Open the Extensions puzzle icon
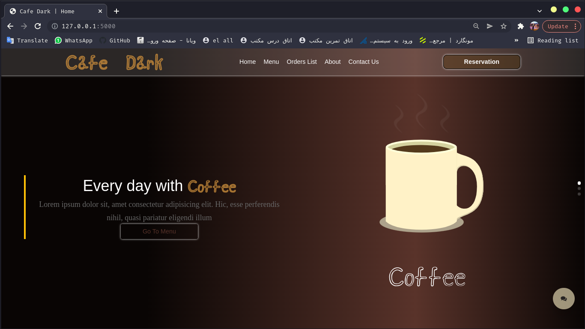 [x=521, y=26]
